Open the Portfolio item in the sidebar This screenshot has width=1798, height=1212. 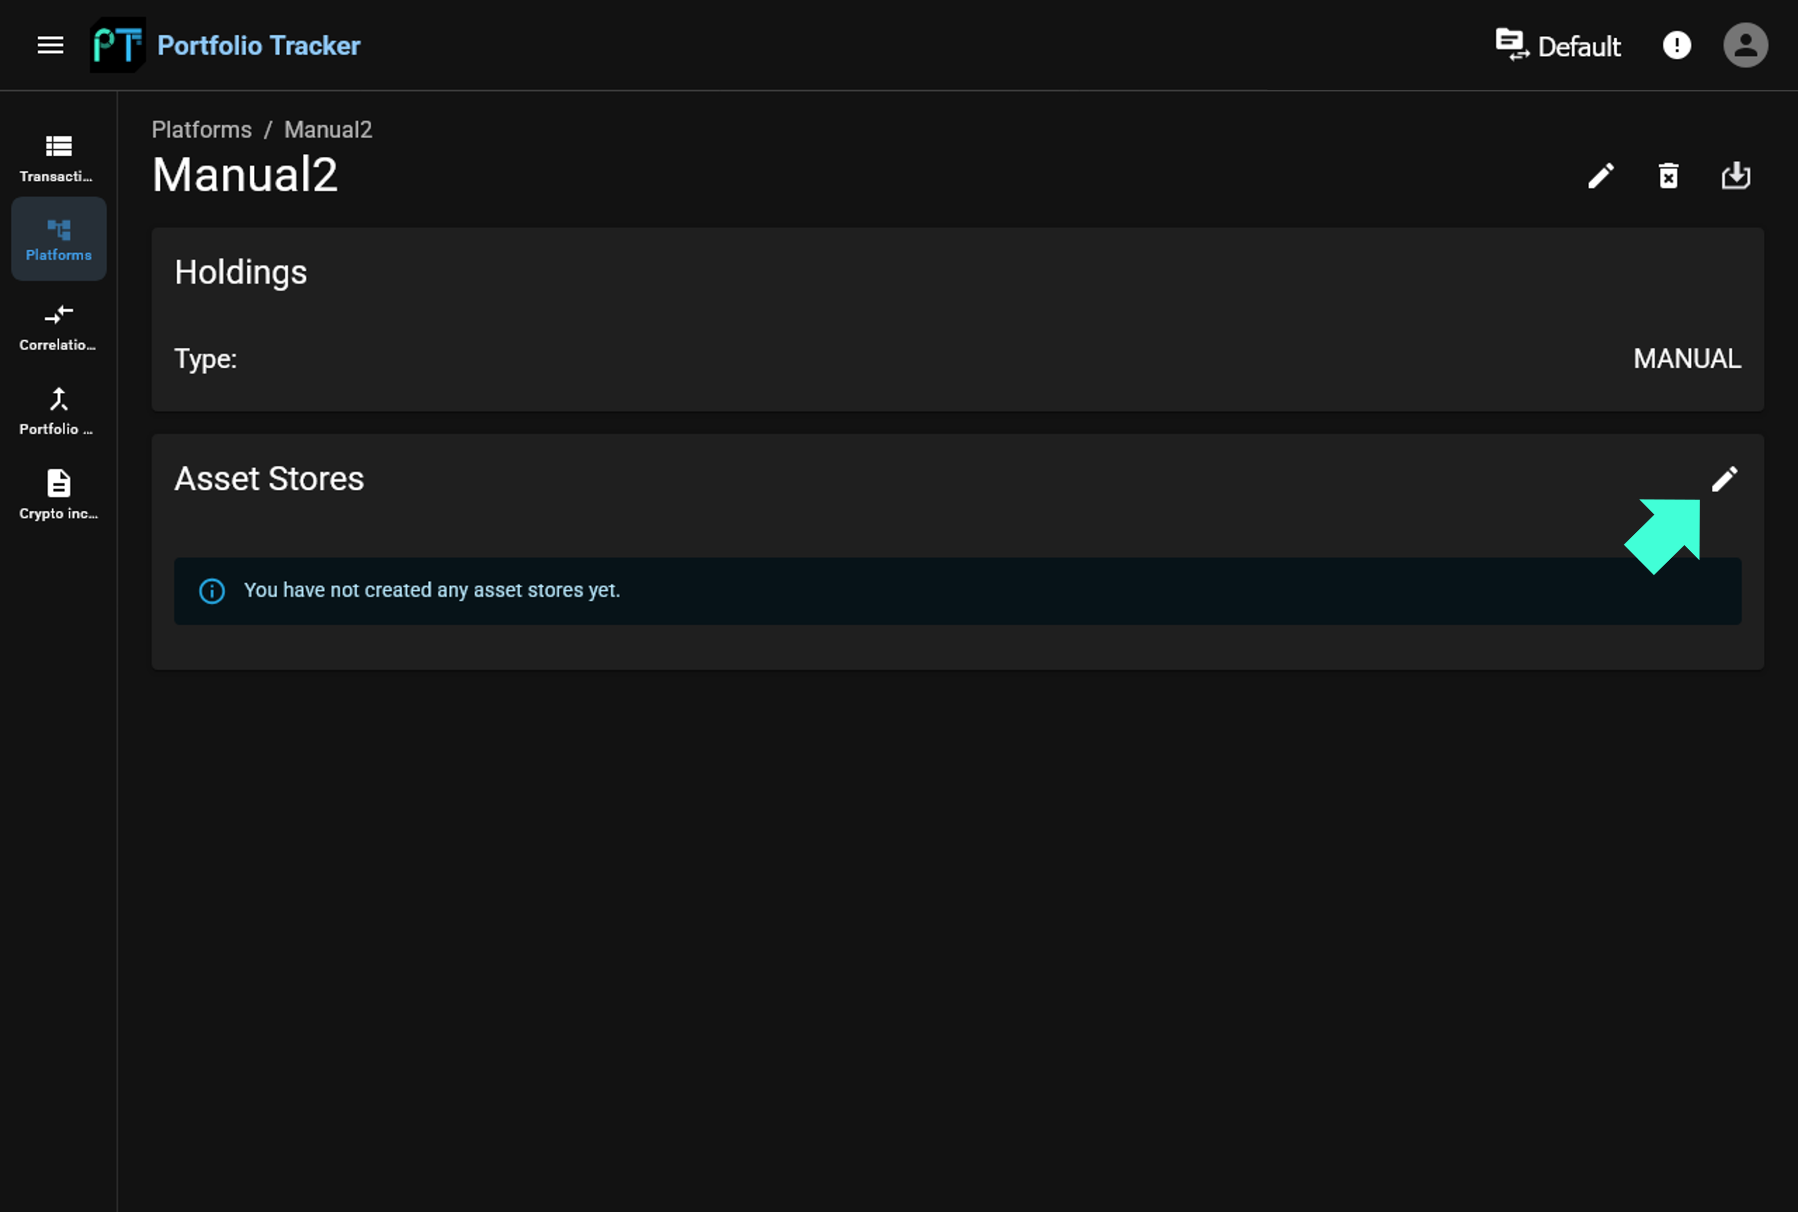pos(59,412)
